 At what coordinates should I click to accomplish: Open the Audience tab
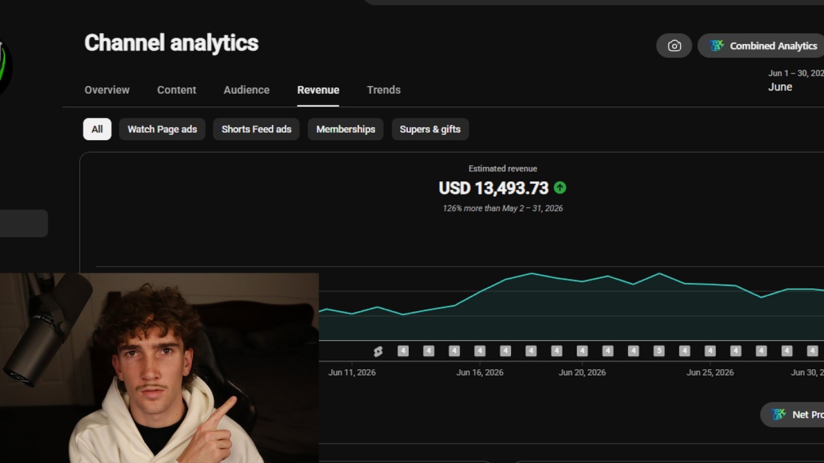click(x=247, y=90)
